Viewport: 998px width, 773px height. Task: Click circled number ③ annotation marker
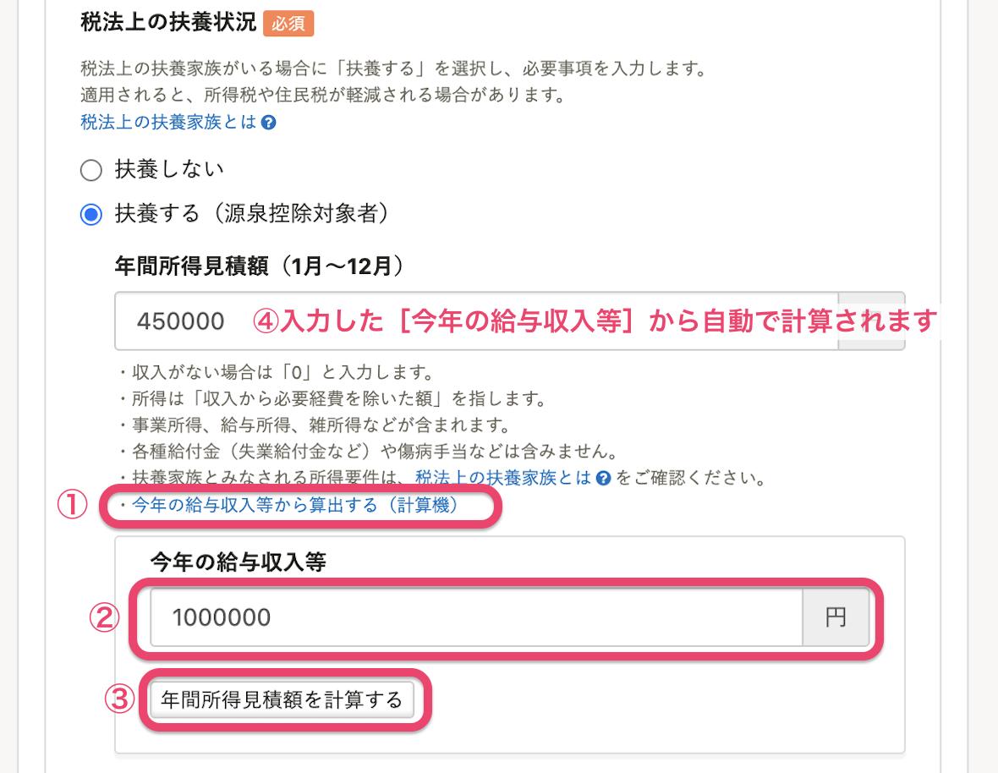coord(119,699)
